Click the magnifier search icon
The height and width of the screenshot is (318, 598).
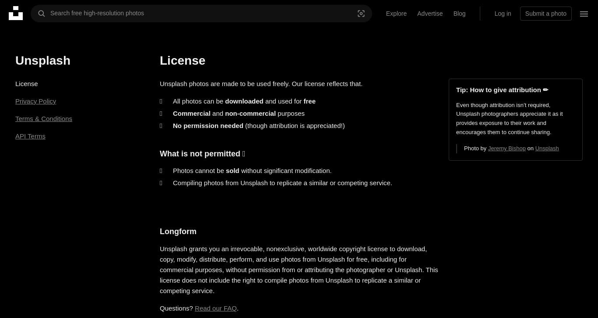point(42,14)
